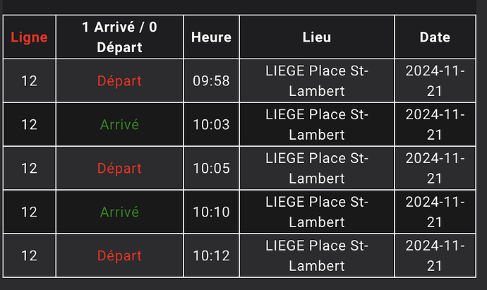Image resolution: width=487 pixels, height=290 pixels.
Task: Click the date cell in the 10:12 row
Action: coord(435,256)
